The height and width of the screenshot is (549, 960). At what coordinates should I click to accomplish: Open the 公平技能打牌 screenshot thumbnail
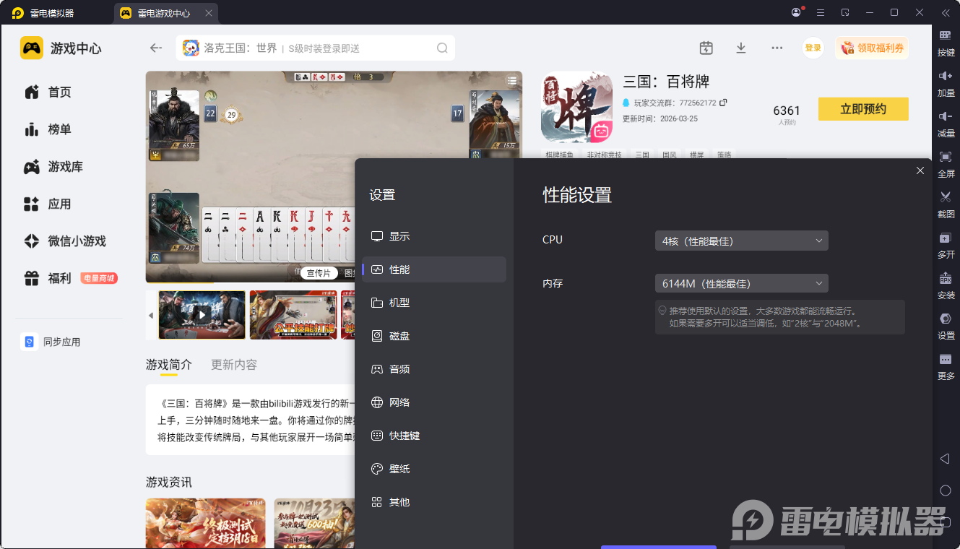tap(293, 315)
